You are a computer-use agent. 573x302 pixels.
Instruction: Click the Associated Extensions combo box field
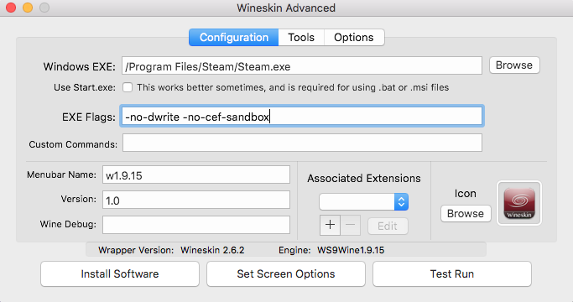(357, 202)
